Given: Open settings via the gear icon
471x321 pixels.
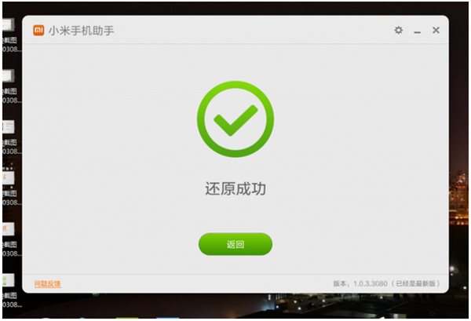Looking at the screenshot, I should click(x=398, y=30).
